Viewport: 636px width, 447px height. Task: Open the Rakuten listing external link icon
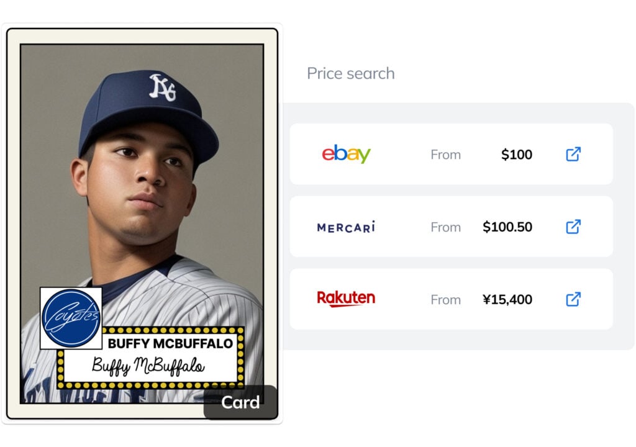(573, 299)
